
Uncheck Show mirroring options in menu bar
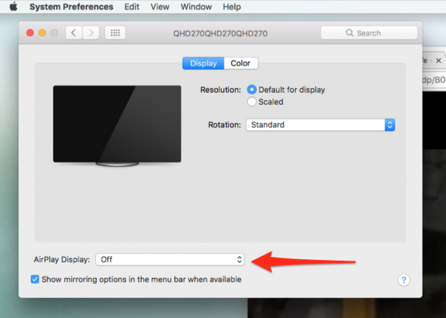coord(35,279)
